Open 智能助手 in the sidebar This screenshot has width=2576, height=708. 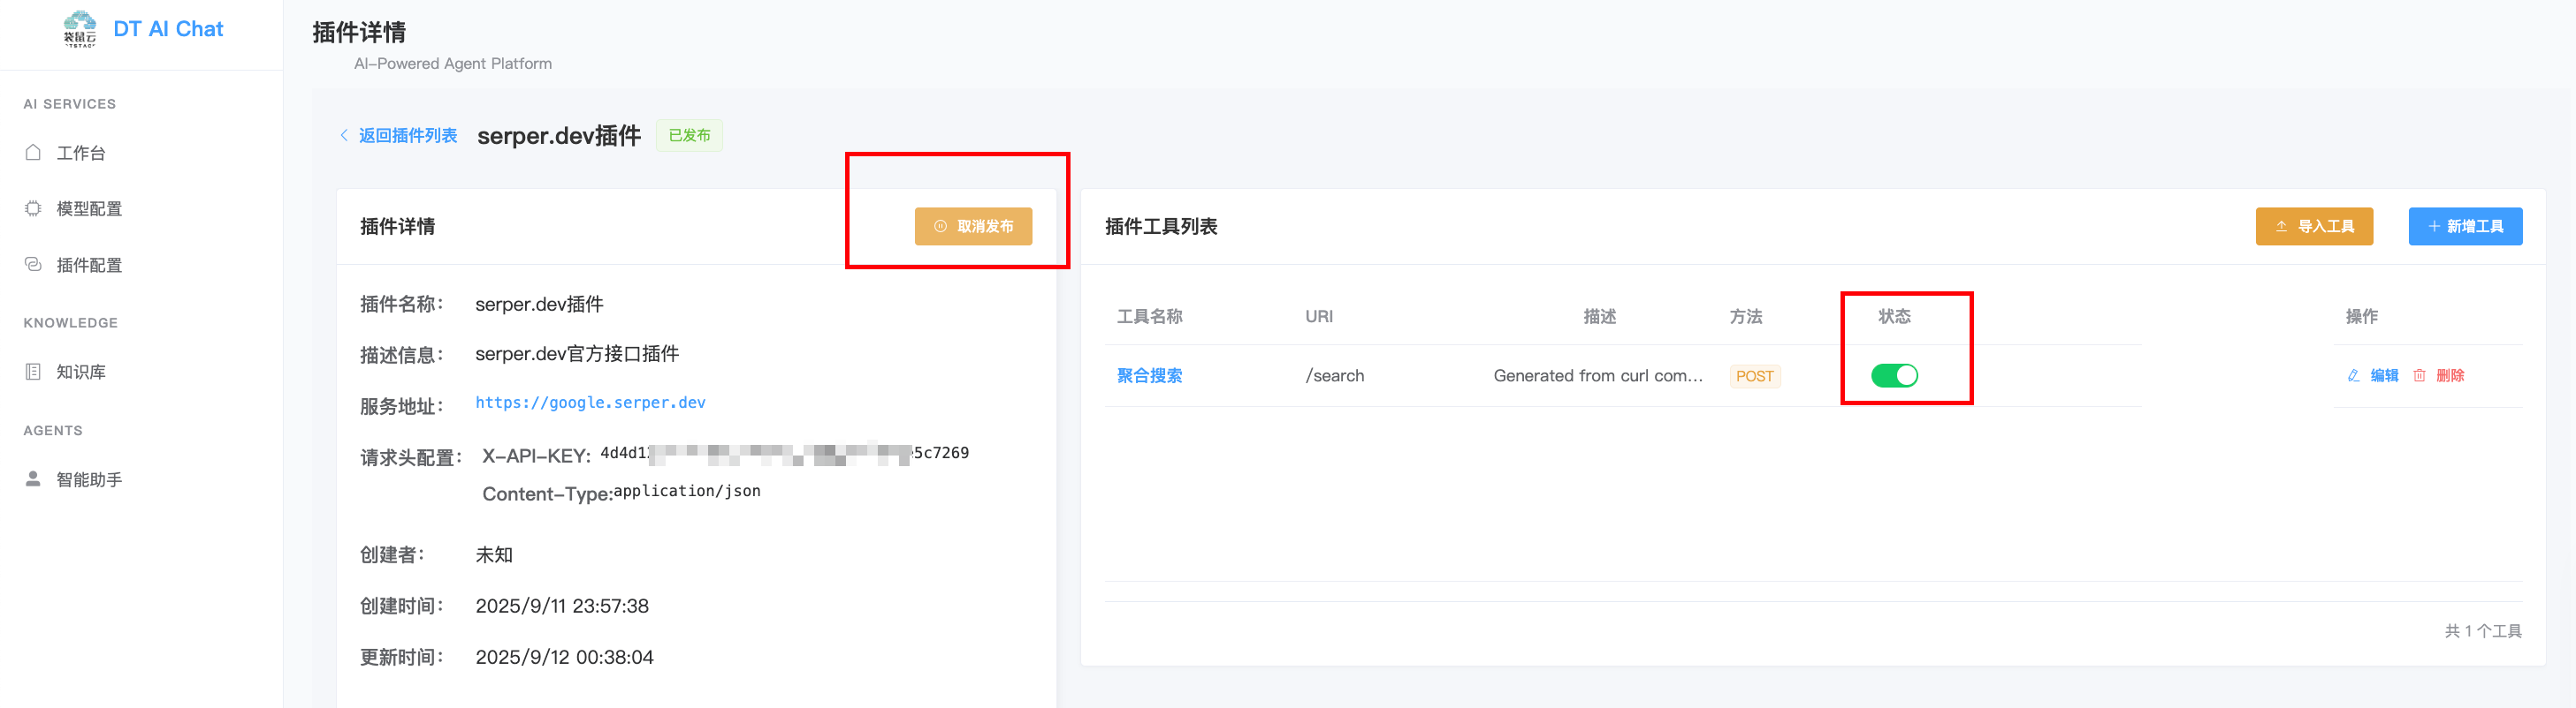pyautogui.click(x=89, y=479)
